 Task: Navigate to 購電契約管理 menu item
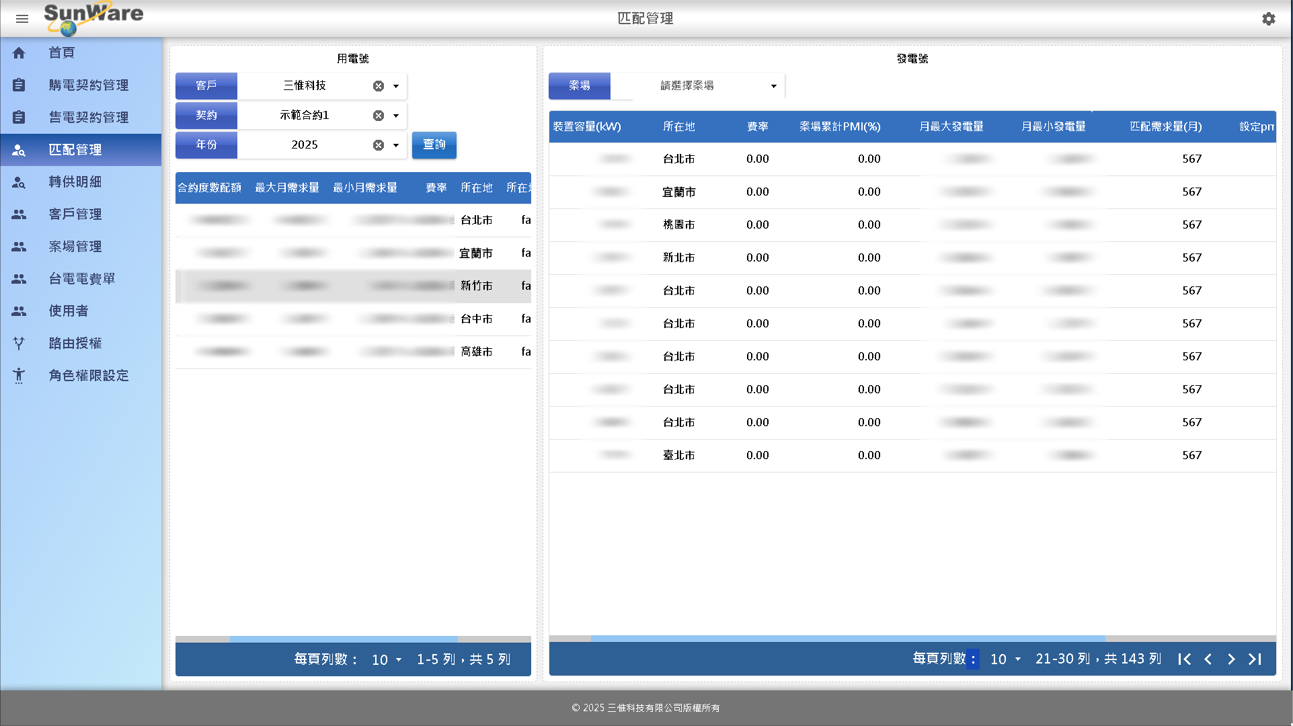pyautogui.click(x=88, y=85)
